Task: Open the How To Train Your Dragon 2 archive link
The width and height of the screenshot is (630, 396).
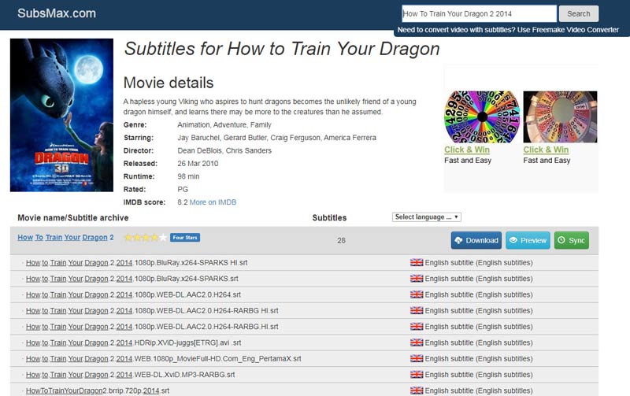Action: click(65, 237)
